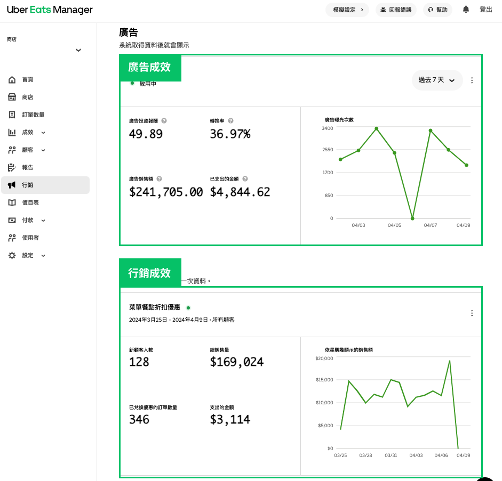
Task: Open the 商店 store selector dropdown
Action: point(78,50)
